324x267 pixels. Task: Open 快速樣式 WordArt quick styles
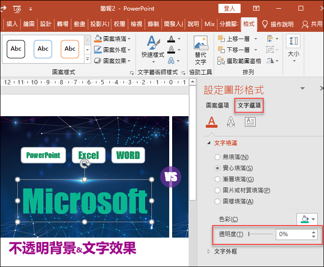coord(153,50)
